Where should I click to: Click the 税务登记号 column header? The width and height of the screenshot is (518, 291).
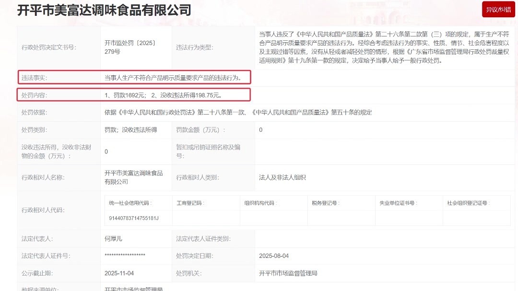point(326,203)
